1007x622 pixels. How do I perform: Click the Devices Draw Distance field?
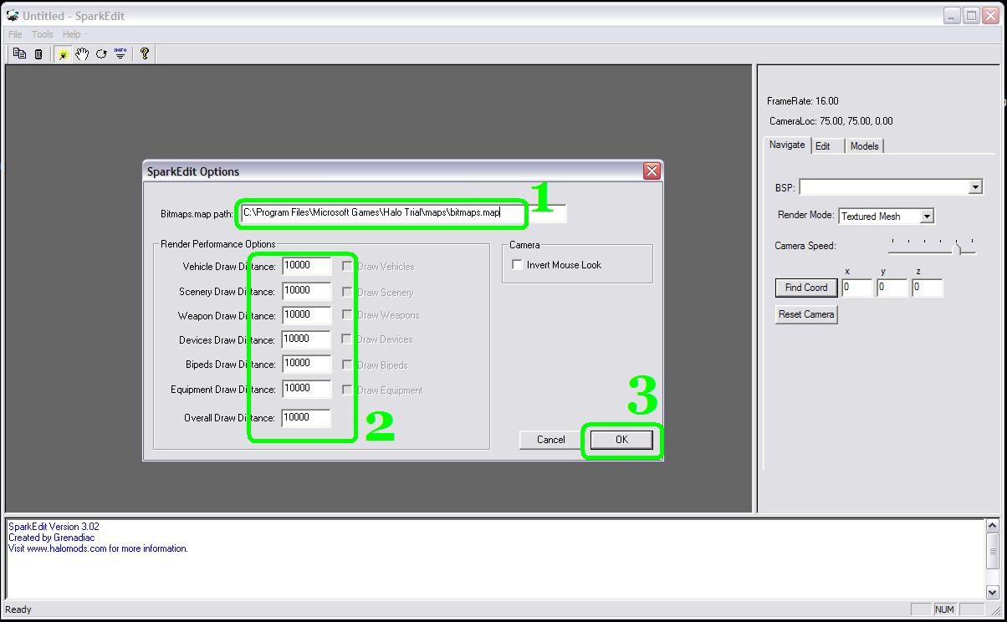[x=306, y=339]
